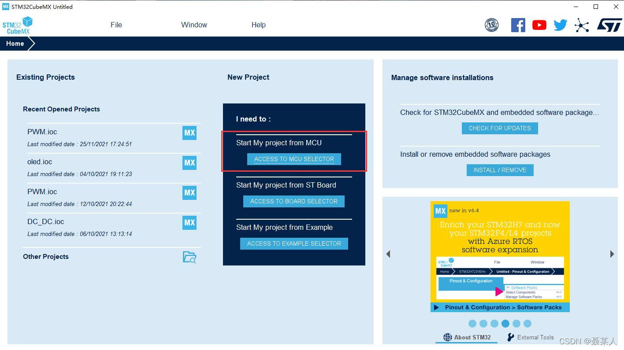
Task: Select the first carousel dot indicator
Action: pyautogui.click(x=472, y=324)
